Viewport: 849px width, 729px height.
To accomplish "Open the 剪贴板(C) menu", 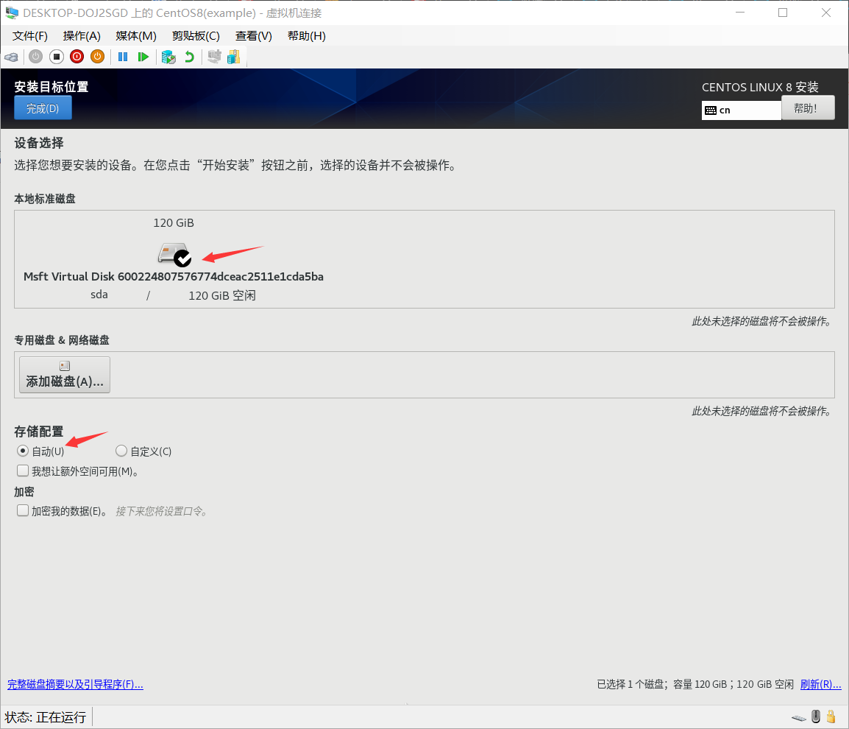I will pyautogui.click(x=196, y=36).
